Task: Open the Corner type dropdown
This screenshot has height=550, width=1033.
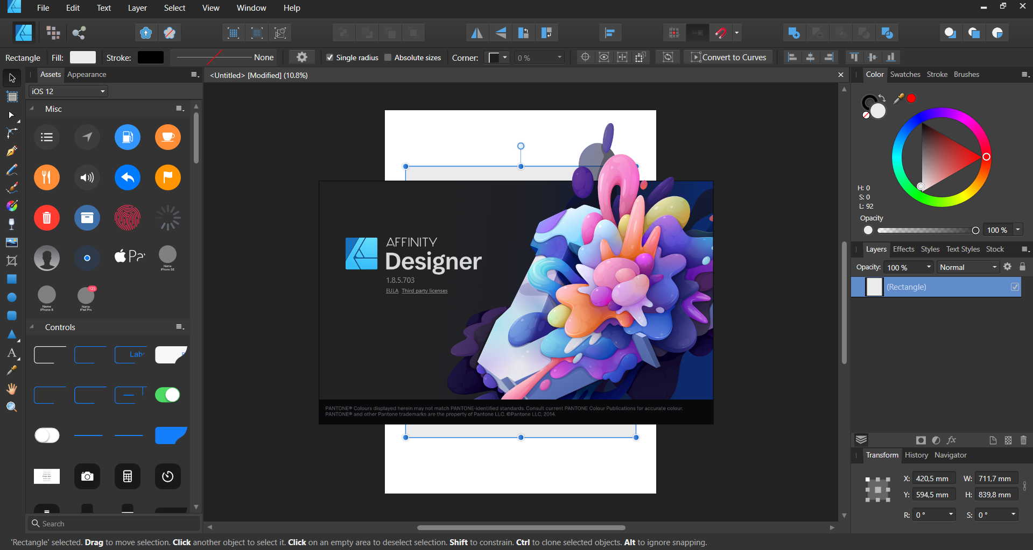Action: click(497, 58)
